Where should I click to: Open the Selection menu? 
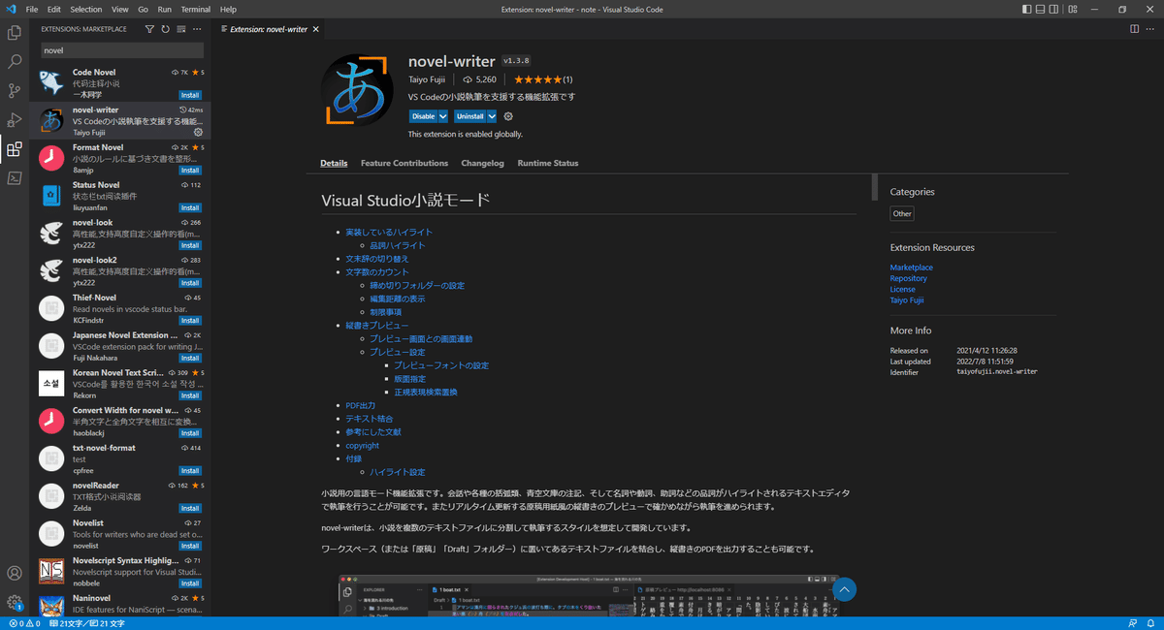click(x=86, y=9)
